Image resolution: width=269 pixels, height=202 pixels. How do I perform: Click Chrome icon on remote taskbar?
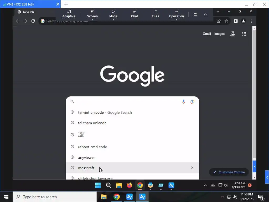click(x=140, y=185)
